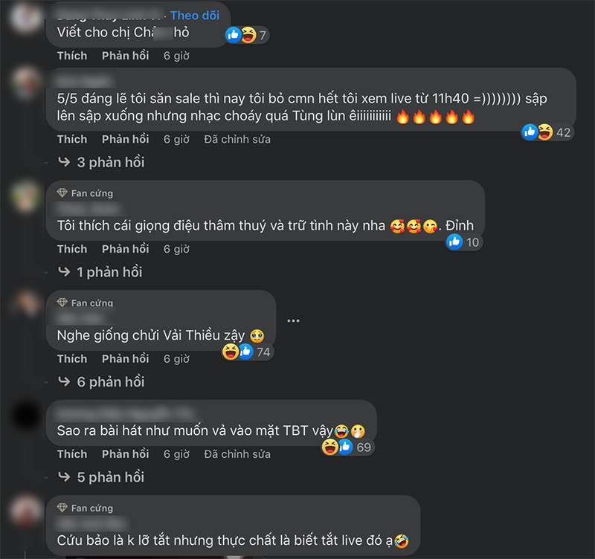This screenshot has width=595, height=559.
Task: Reply to the Vải Thiều comment
Action: click(125, 359)
